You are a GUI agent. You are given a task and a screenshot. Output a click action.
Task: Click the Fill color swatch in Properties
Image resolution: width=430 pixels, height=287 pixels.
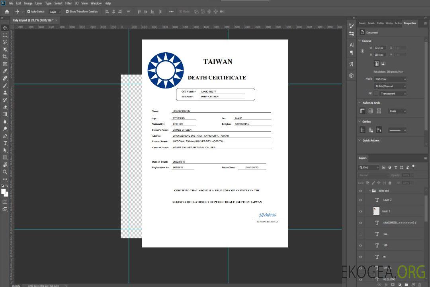(x=376, y=94)
